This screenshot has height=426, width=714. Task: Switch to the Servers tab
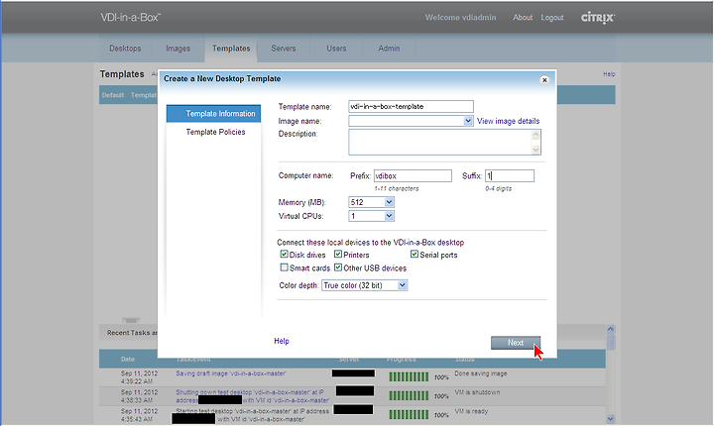tap(284, 49)
